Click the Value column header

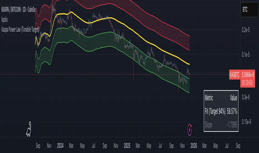(233, 98)
